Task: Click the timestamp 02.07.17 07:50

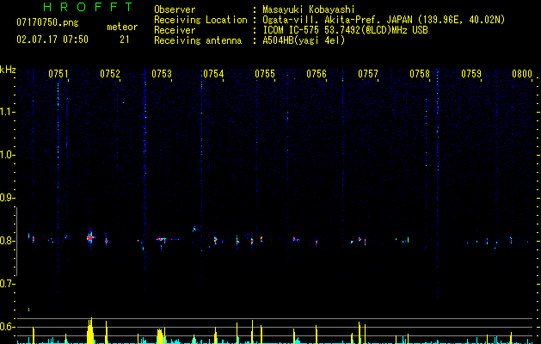Action: point(52,40)
